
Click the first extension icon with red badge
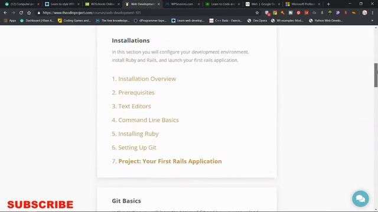click(x=267, y=13)
